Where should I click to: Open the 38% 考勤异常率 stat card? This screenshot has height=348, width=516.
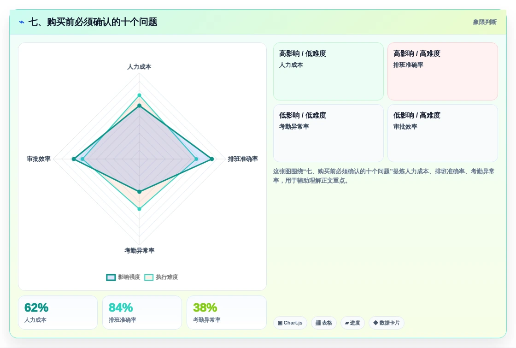226,313
